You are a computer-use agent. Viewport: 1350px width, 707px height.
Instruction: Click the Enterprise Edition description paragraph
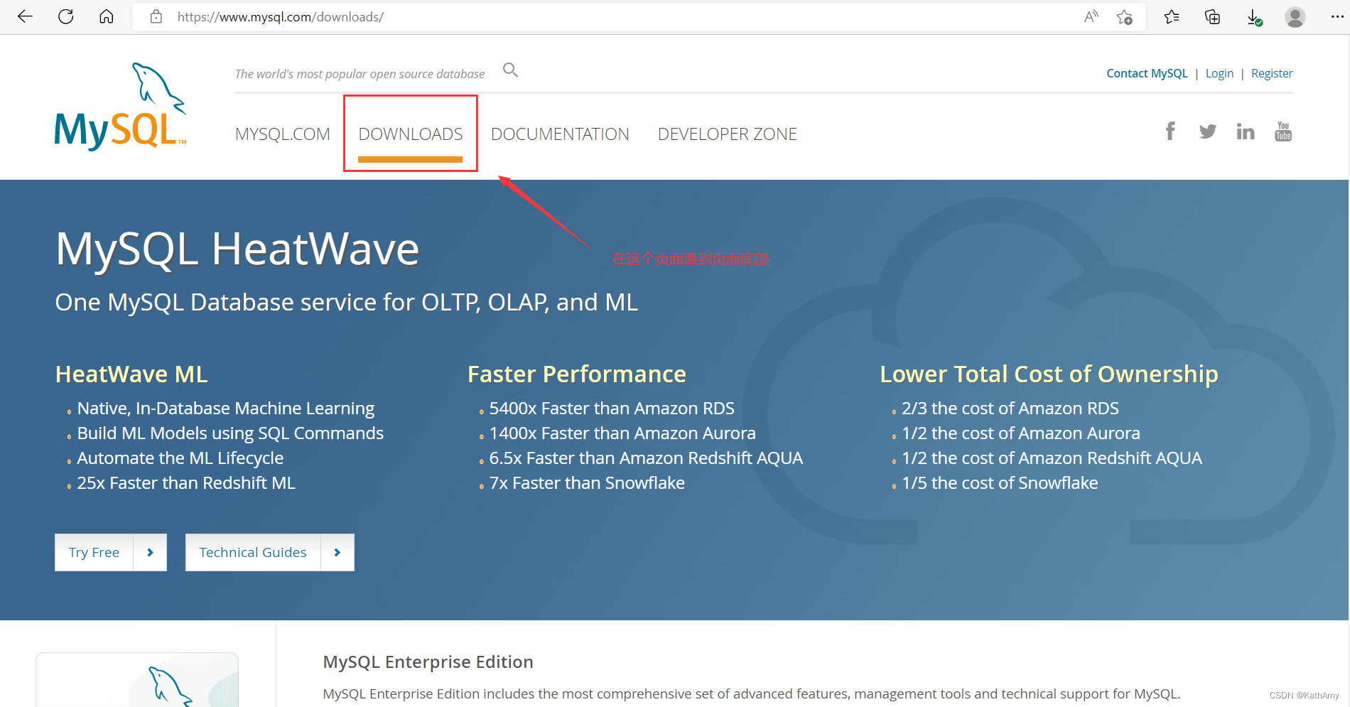pos(752,694)
